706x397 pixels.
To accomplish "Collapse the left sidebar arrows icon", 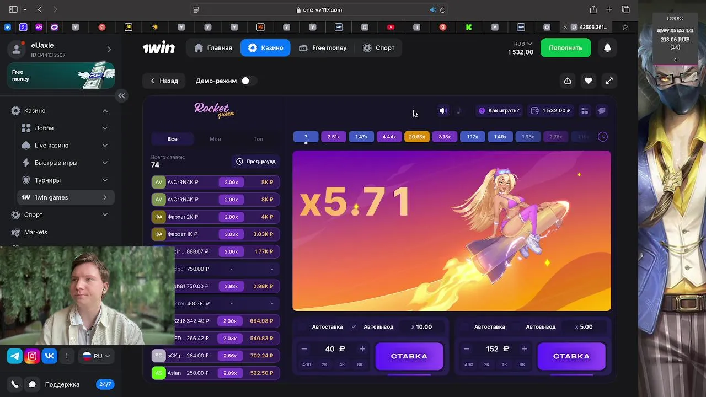I will 121,96.
